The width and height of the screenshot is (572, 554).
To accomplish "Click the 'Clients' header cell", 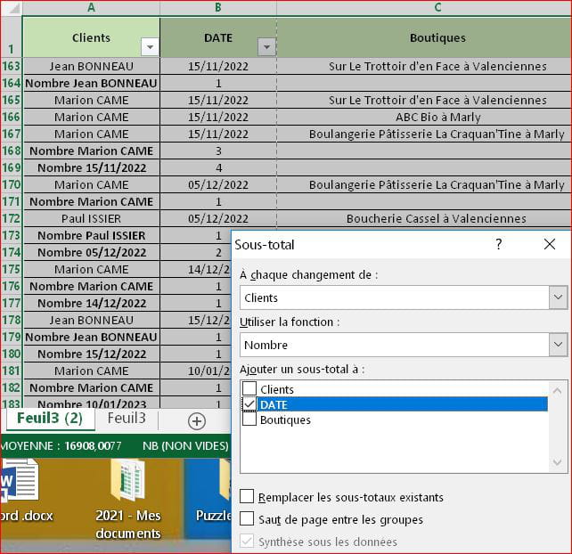I will [91, 37].
